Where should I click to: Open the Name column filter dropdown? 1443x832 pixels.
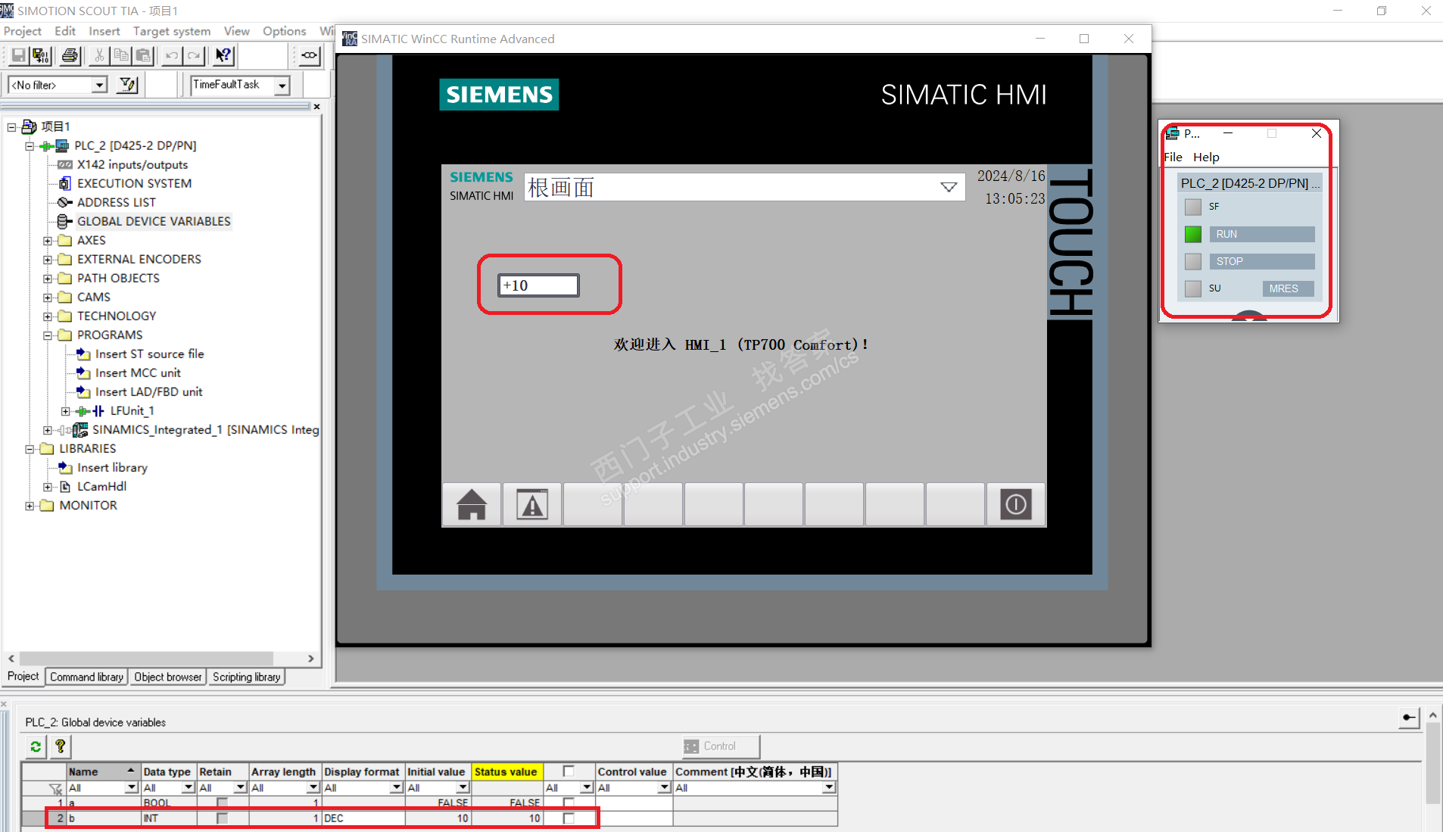(131, 788)
